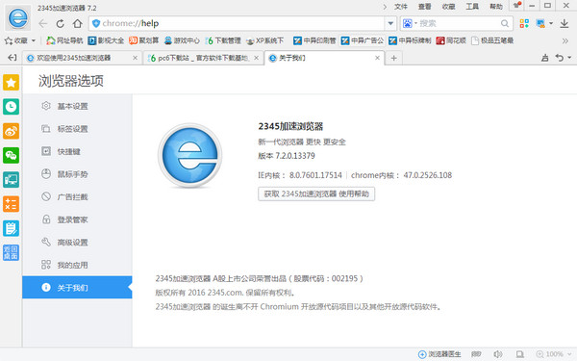
Task: Toggle the sound speaker icon in status bar
Action: [498, 354]
